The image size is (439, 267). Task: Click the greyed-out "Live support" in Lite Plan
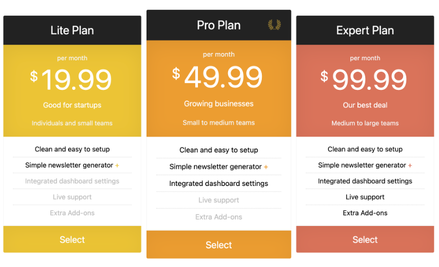coord(72,197)
